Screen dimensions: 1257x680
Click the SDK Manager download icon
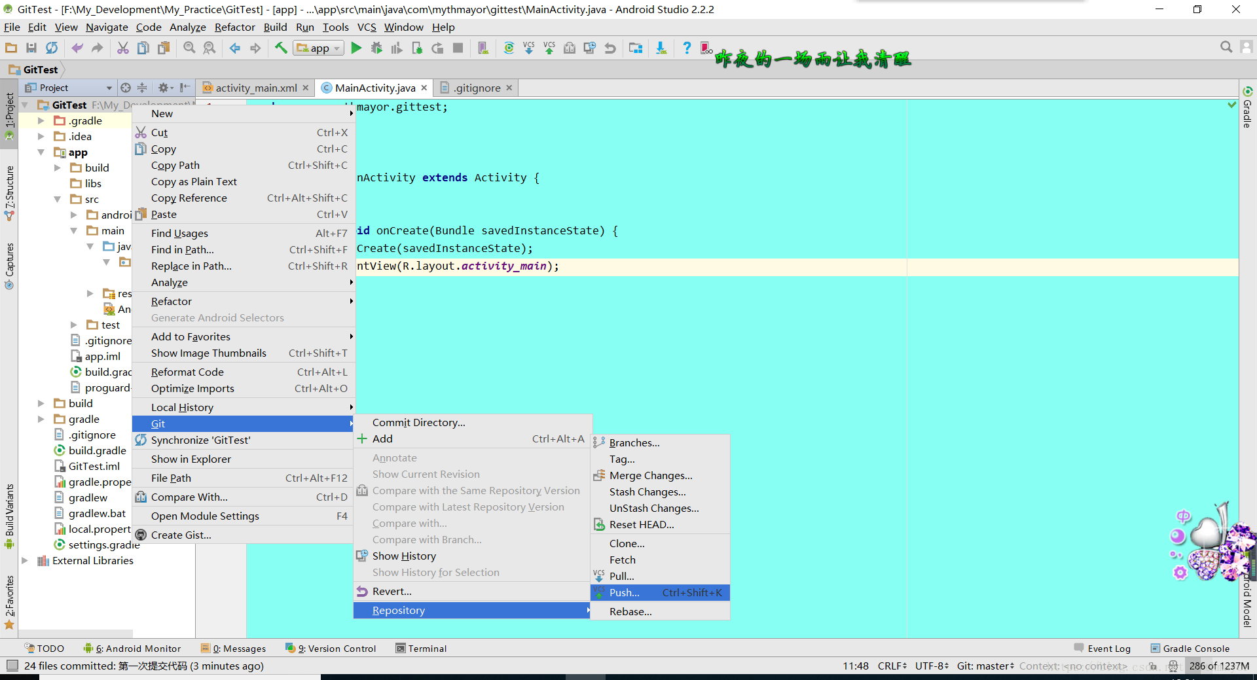click(x=661, y=48)
